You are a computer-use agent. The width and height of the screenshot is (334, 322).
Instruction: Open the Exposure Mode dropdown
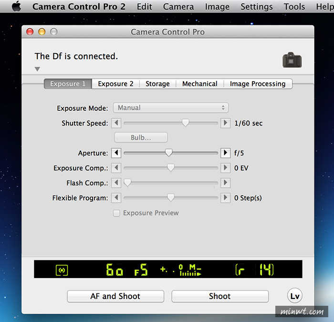click(x=171, y=107)
